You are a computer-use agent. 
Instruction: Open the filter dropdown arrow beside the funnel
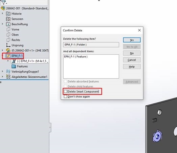[6, 3]
